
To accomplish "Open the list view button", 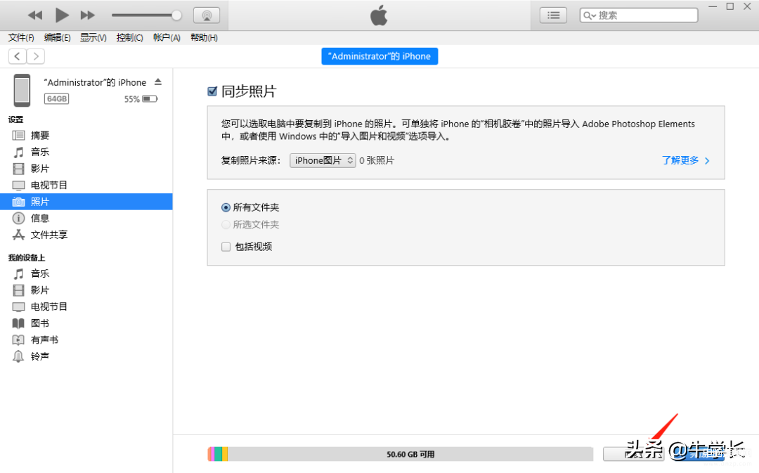I will click(x=553, y=15).
